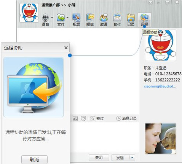Image resolution: width=182 pixels, height=164 pixels.
Task: Open the 短信 SMS tool
Action: pyautogui.click(x=90, y=20)
